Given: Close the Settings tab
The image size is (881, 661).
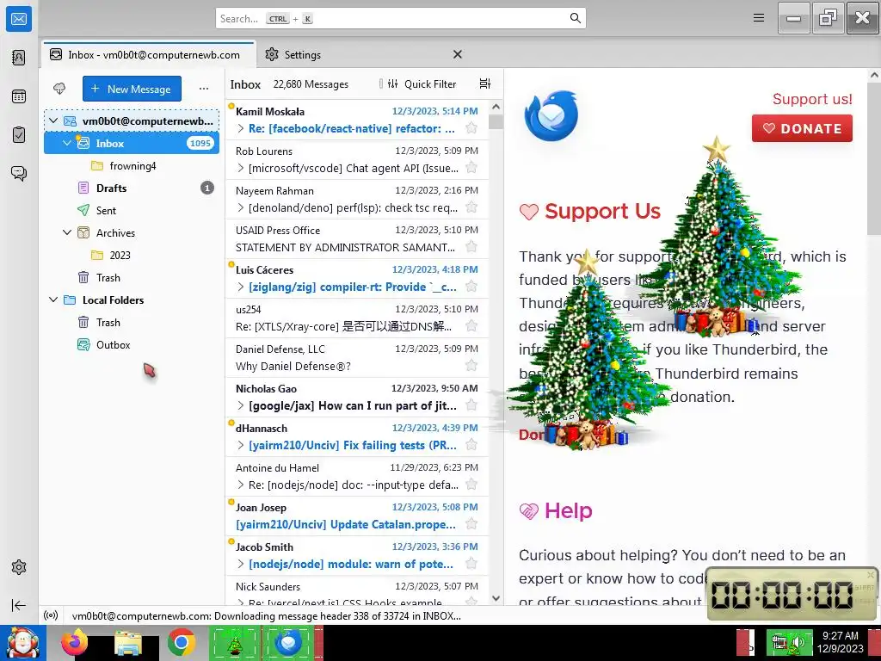Looking at the screenshot, I should tap(458, 54).
